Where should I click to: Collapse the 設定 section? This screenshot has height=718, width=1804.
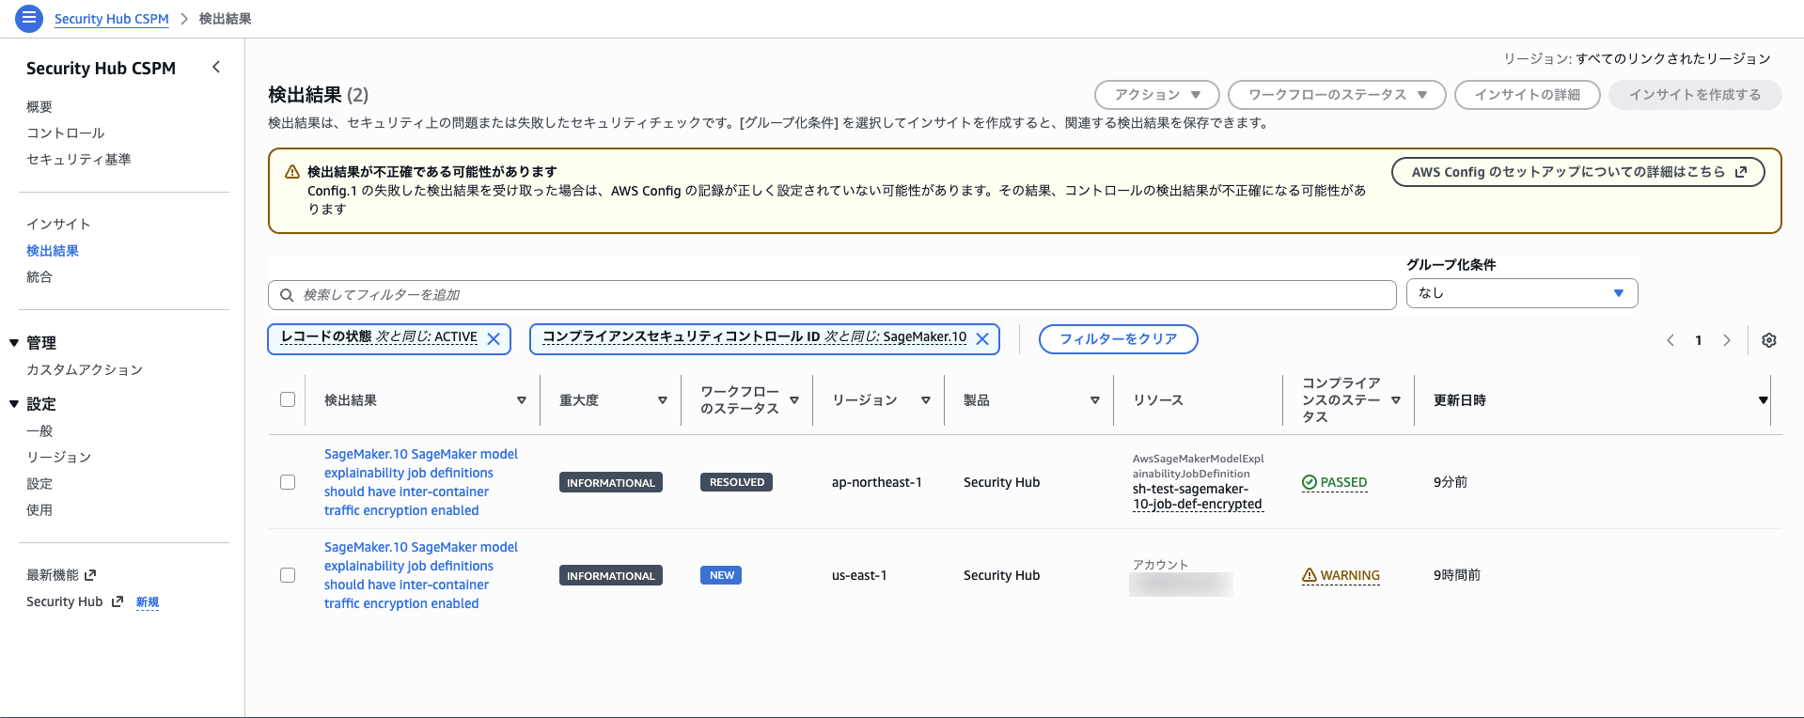tap(14, 404)
